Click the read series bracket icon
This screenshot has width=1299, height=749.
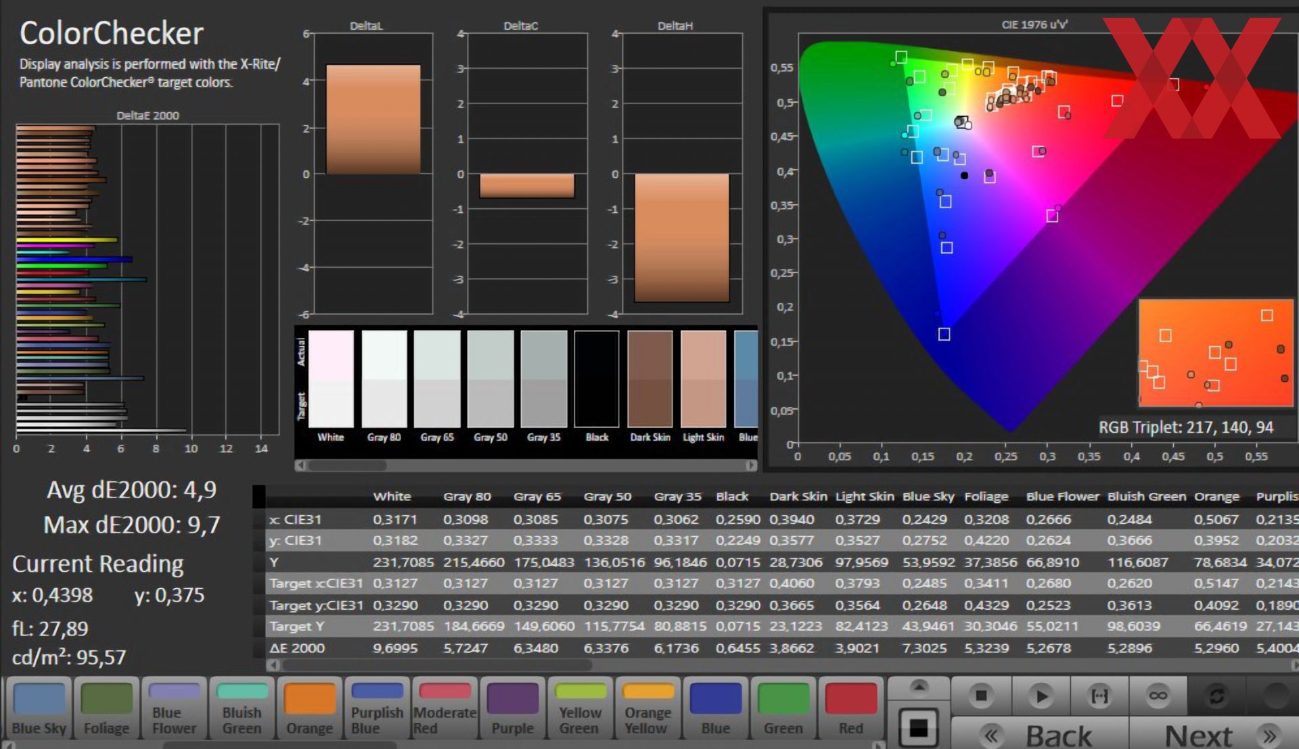(1099, 696)
